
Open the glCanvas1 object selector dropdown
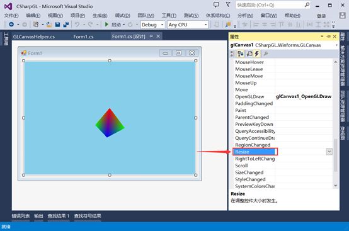[336, 45]
